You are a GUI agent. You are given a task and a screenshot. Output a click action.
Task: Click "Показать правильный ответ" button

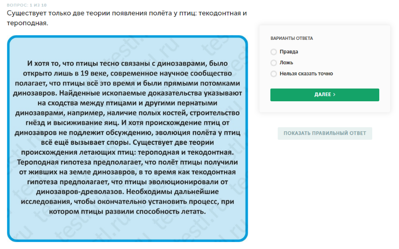click(x=324, y=133)
